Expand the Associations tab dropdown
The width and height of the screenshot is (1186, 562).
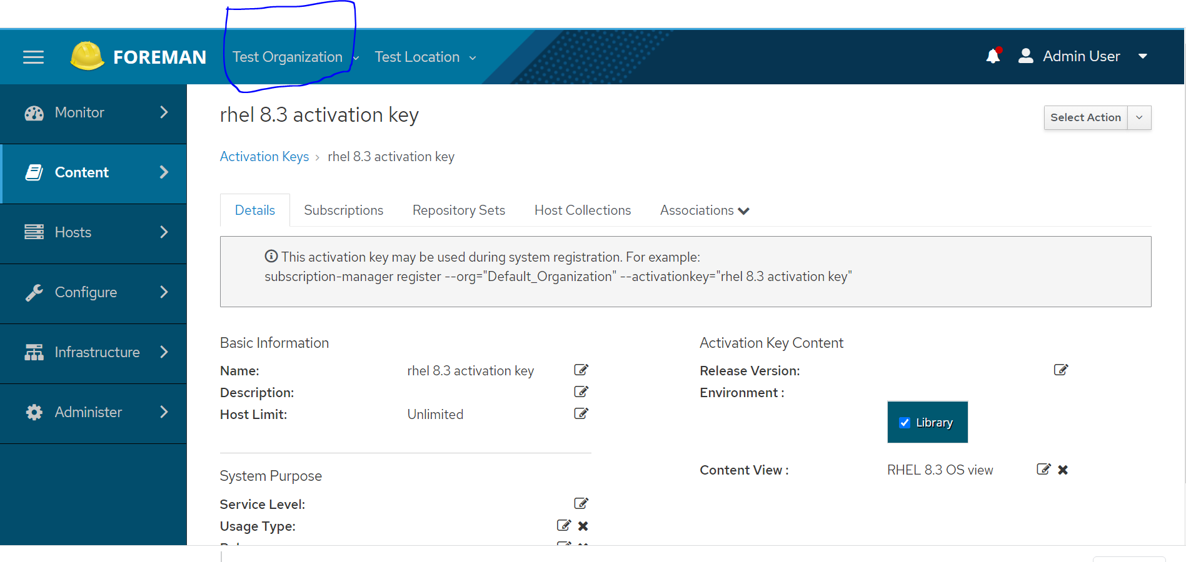(x=705, y=210)
